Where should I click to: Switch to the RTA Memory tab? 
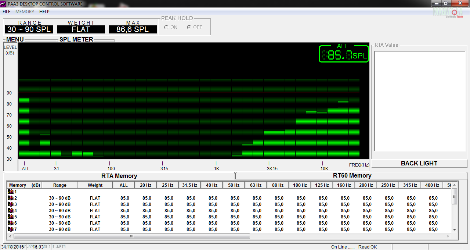point(119,176)
